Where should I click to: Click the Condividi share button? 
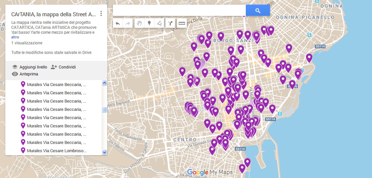tap(63, 67)
